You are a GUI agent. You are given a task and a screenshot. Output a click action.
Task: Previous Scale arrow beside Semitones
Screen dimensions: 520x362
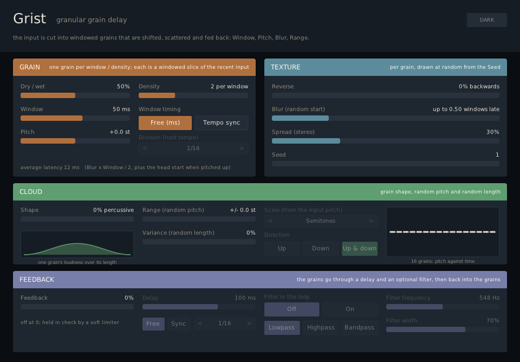coord(270,221)
